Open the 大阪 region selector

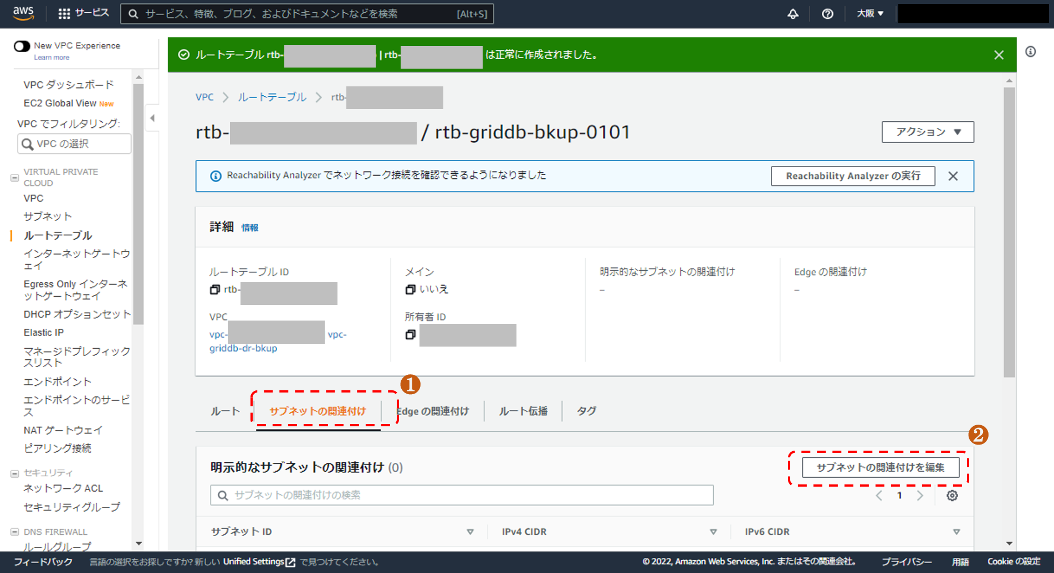[x=869, y=14]
